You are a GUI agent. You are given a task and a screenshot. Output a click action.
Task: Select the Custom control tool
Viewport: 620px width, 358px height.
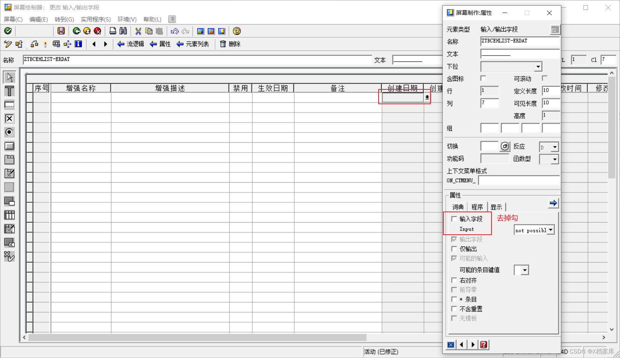click(10, 242)
